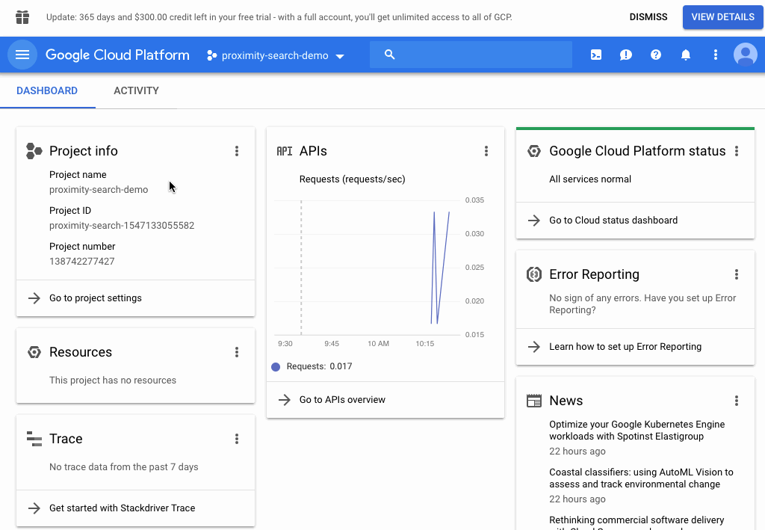
Task: Go to project settings link
Action: point(96,298)
